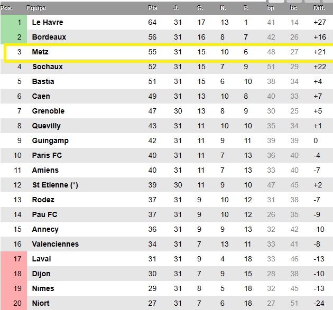Open the Bastia team link
This screenshot has height=310, width=333.
coord(43,81)
